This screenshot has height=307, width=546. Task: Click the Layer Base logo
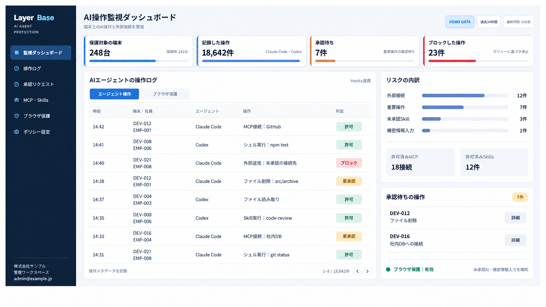click(x=34, y=18)
